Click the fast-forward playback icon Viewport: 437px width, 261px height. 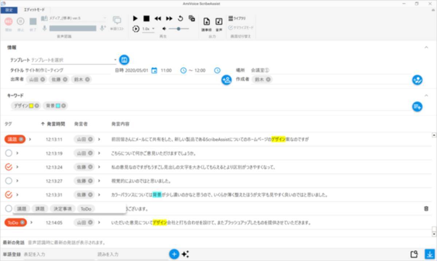[x=169, y=19]
